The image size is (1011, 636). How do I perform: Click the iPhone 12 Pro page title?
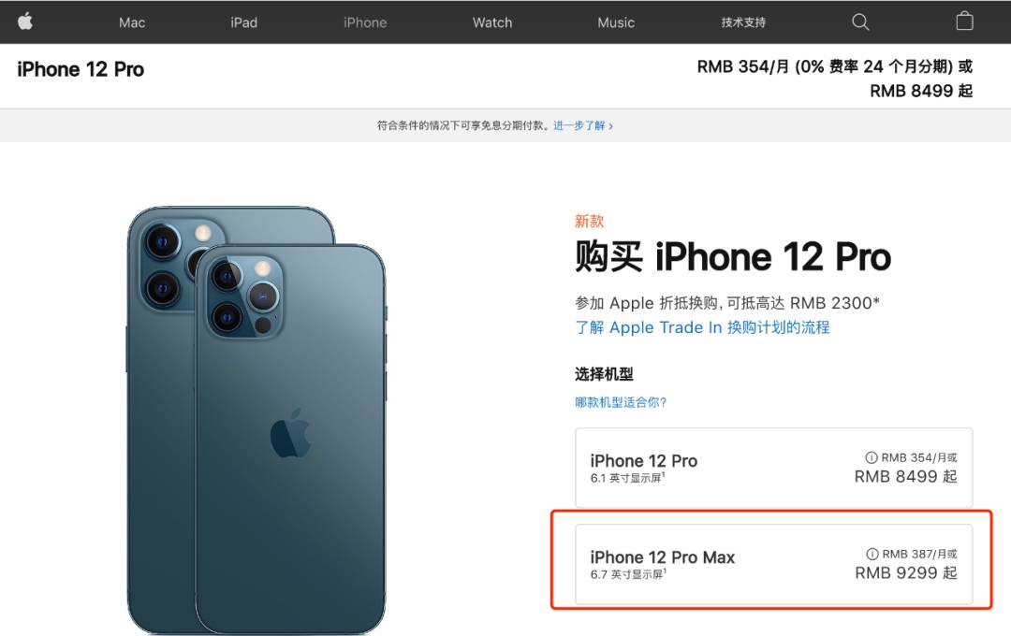point(81,69)
